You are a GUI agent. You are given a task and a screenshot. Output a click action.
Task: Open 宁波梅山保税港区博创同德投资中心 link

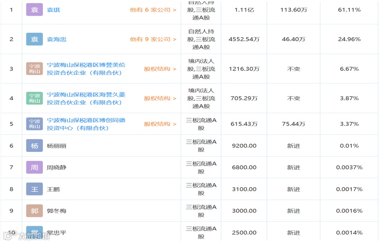(86, 124)
